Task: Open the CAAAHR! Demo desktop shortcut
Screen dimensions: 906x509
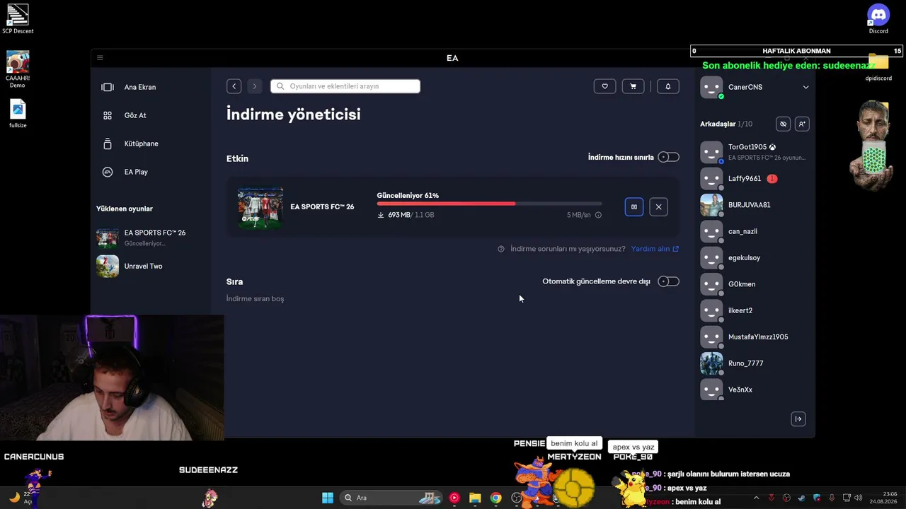Action: point(18,69)
